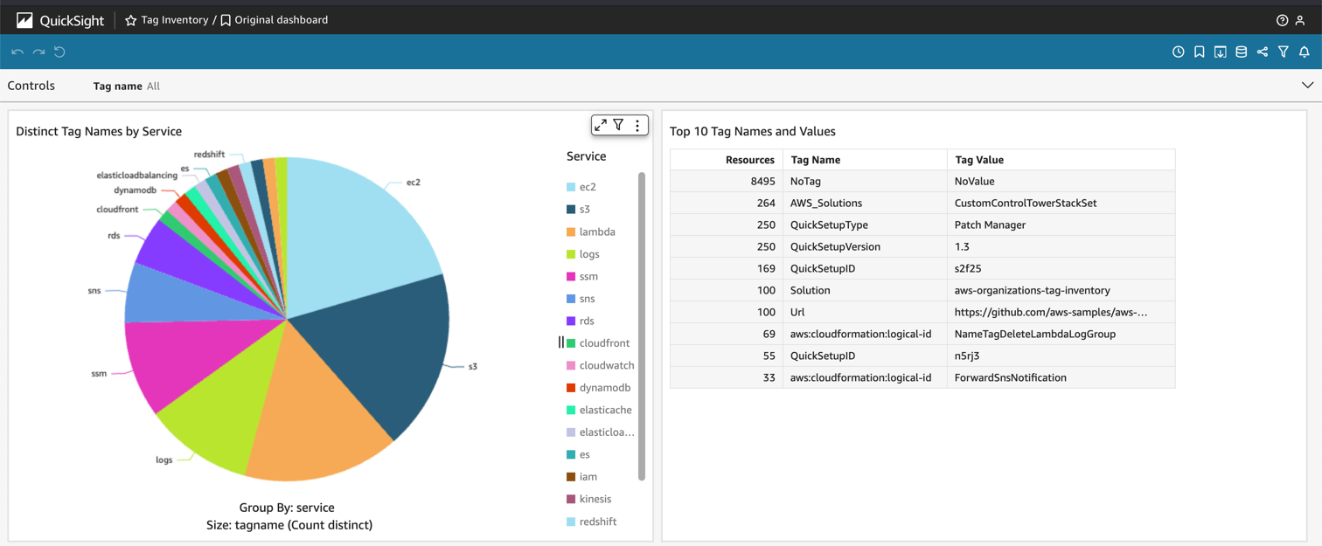1322x546 pixels.
Task: Open the user account icon
Action: click(1300, 20)
